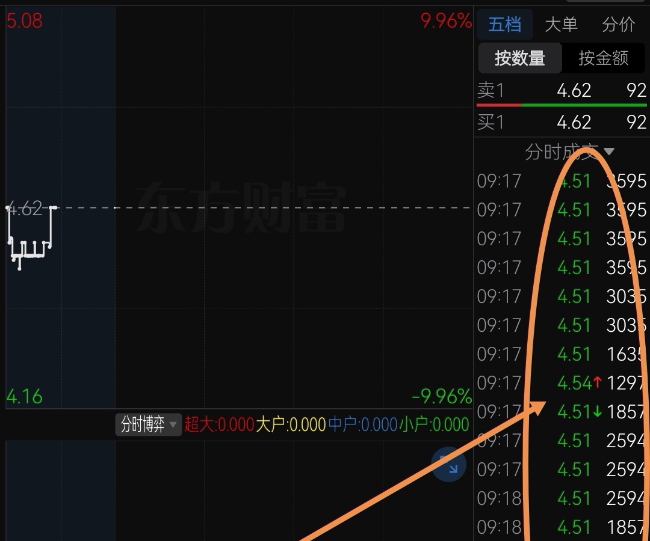Open the 分价 tab
650x541 pixels.
point(618,25)
